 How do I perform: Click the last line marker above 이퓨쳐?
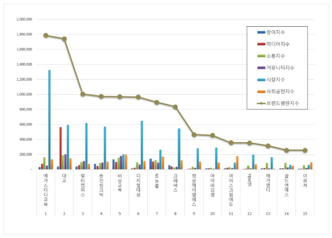pos(305,150)
